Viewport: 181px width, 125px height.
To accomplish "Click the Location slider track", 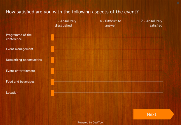I will (108, 93).
